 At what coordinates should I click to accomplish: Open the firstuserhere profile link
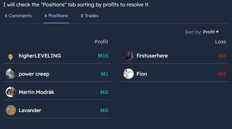click(152, 56)
